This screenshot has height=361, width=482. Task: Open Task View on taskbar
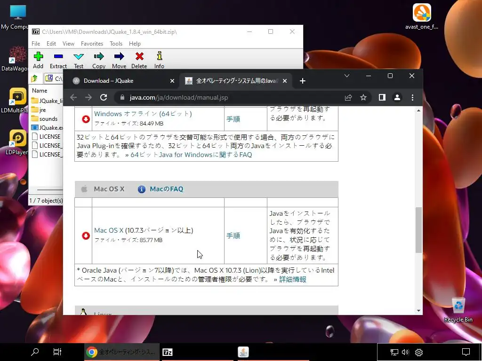pyautogui.click(x=57, y=352)
